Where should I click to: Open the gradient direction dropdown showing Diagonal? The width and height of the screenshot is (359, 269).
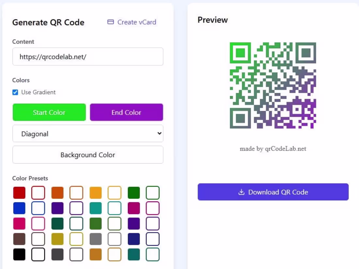[x=88, y=133]
